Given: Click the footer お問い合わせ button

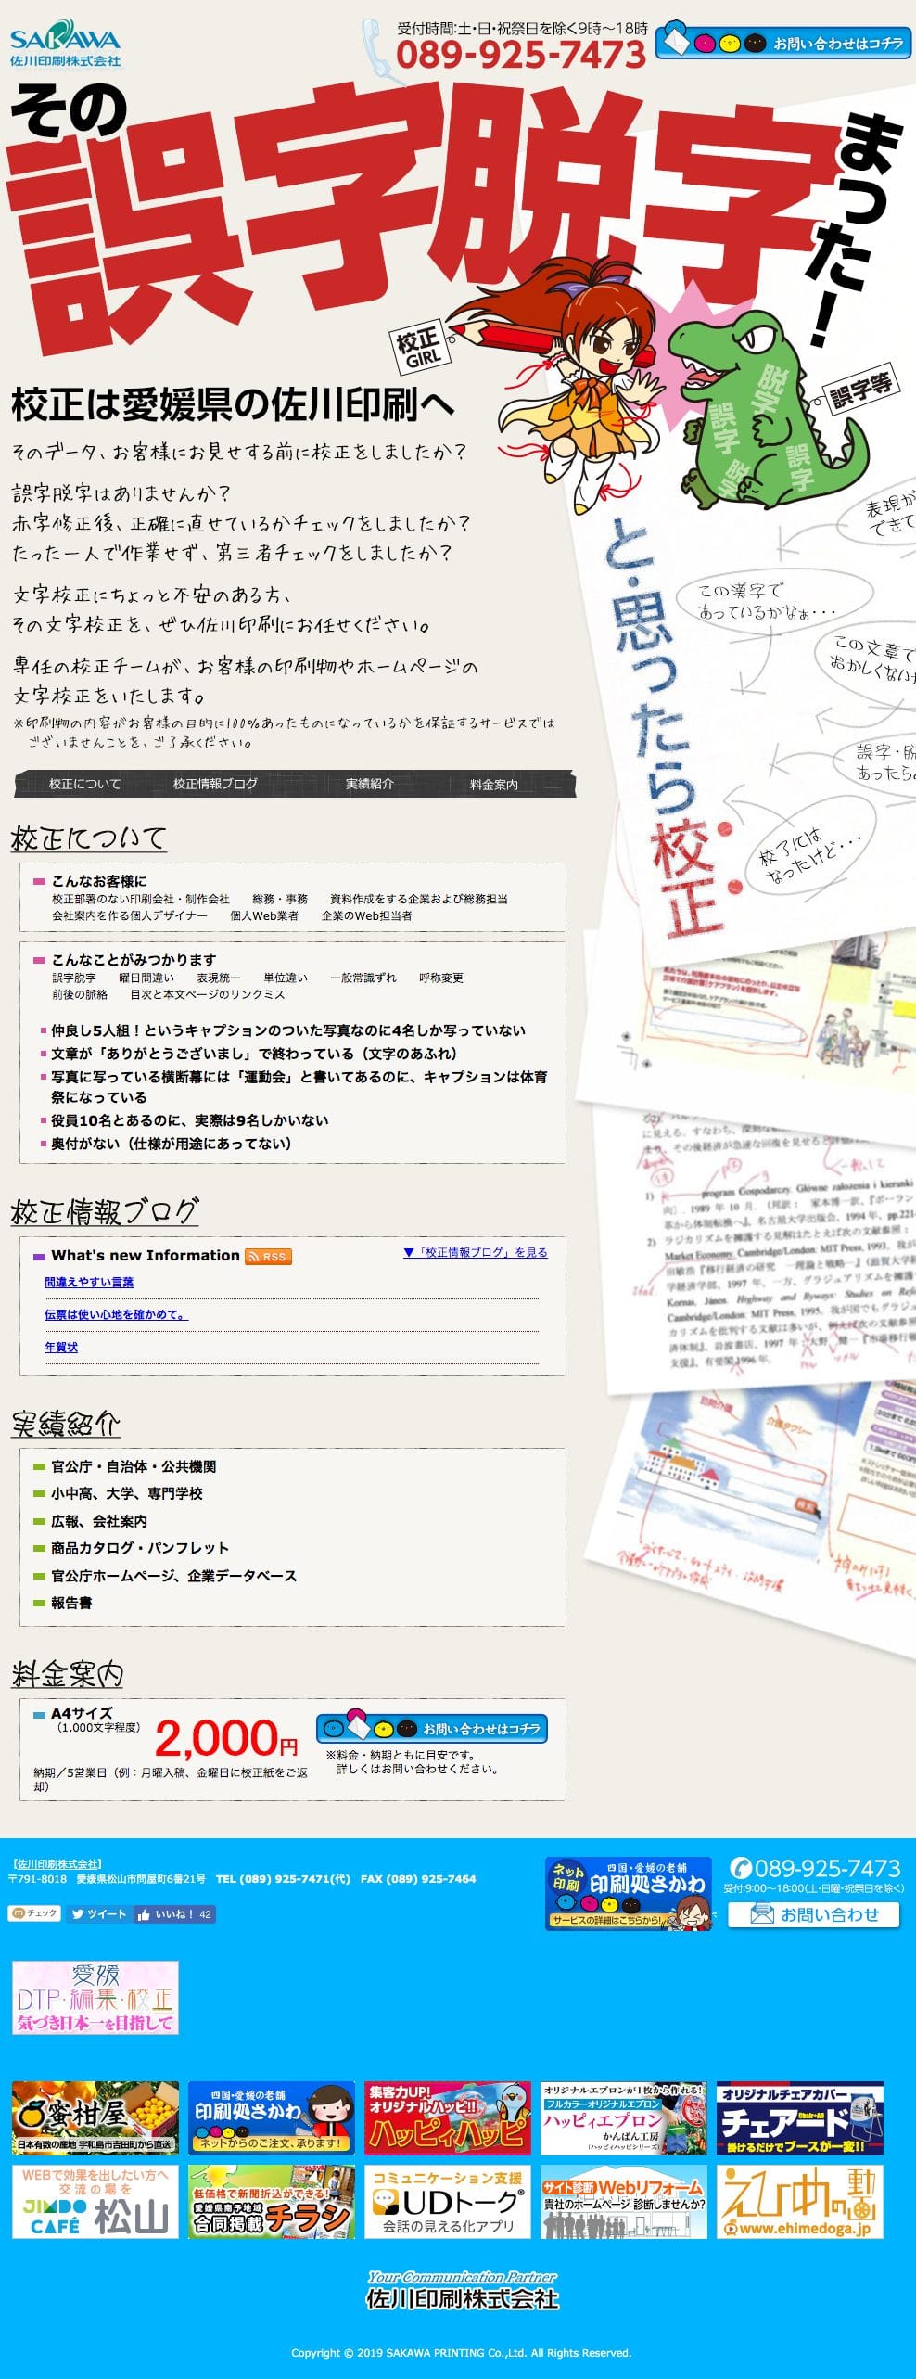Looking at the screenshot, I should point(813,1914).
